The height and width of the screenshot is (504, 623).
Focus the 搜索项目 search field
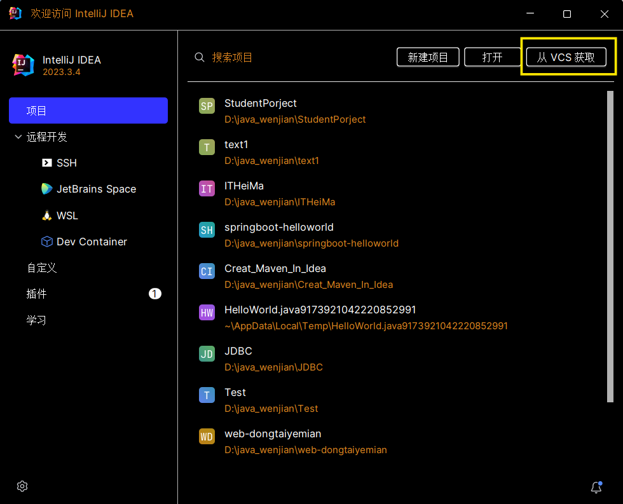[x=232, y=57]
